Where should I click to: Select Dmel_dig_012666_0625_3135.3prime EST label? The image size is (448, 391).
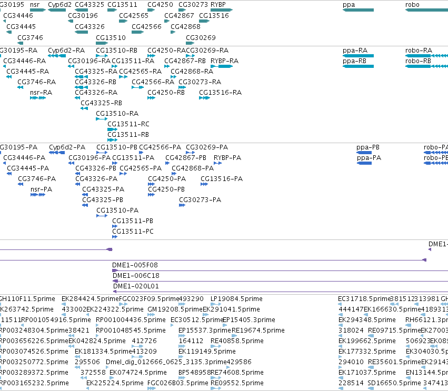pos(166,362)
